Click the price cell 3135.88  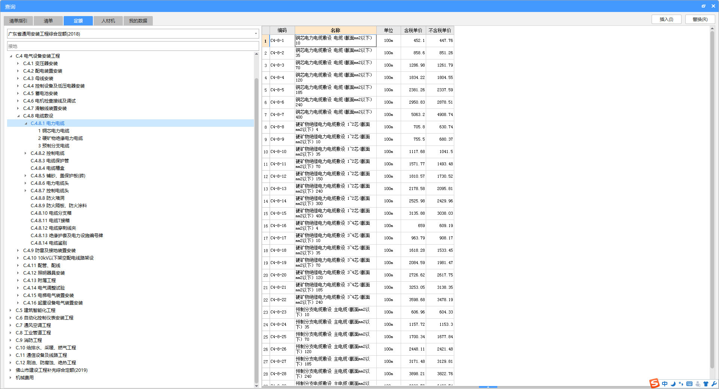413,214
